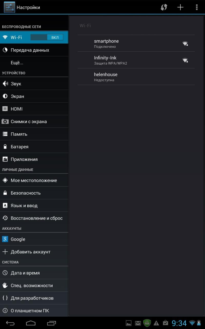Tap the picture notification icon in status bar
This screenshot has height=329, width=205.
pos(129,323)
